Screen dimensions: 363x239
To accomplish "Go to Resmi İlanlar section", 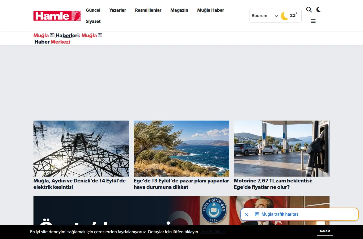I will 148,10.
